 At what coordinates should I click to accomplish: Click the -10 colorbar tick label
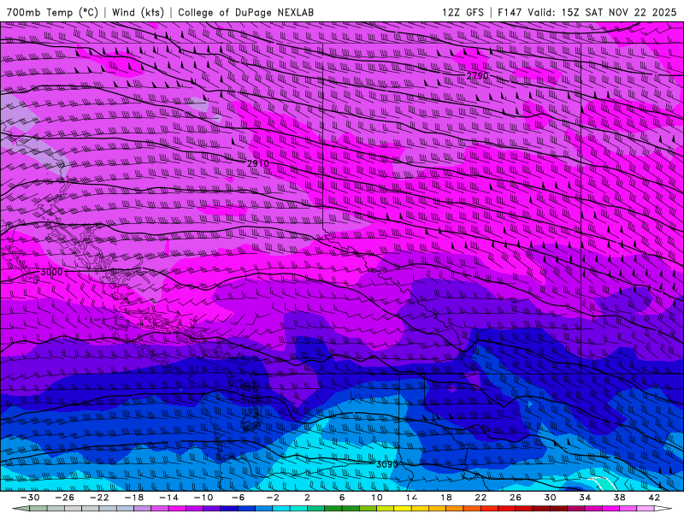(203, 498)
